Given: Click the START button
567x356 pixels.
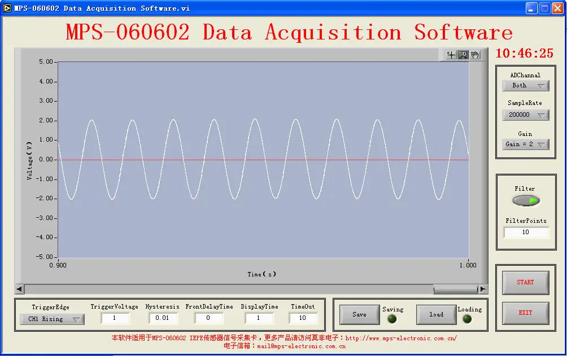Looking at the screenshot, I should click(x=525, y=282).
